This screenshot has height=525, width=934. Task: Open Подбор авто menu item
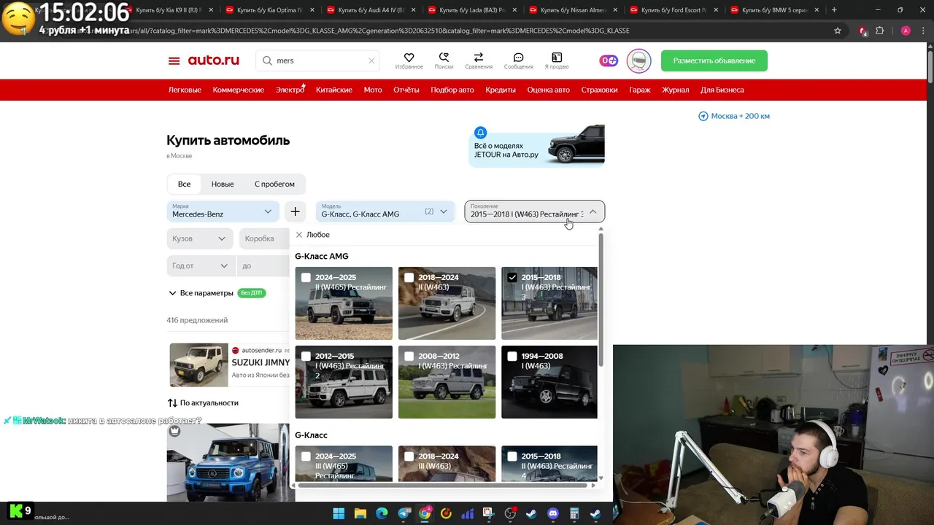pyautogui.click(x=452, y=90)
